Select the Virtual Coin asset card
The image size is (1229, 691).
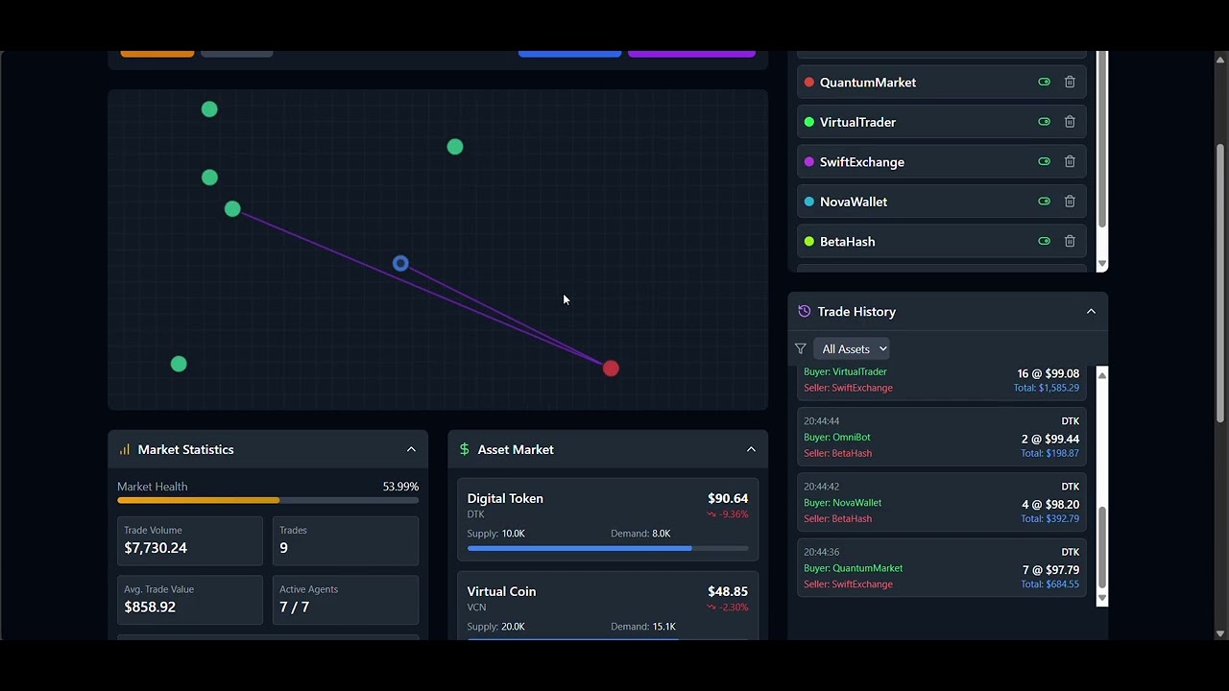coord(608,606)
